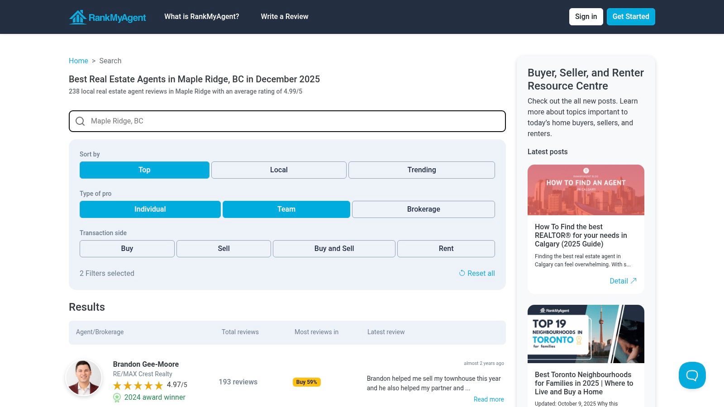Click the Maple Ridge, BC search field
The image size is (724, 407).
pos(287,121)
